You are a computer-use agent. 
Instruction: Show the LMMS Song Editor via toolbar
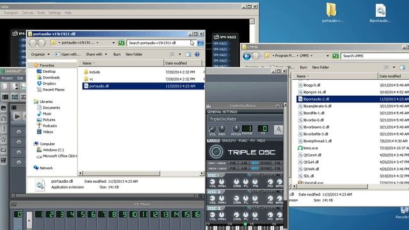coord(5,97)
